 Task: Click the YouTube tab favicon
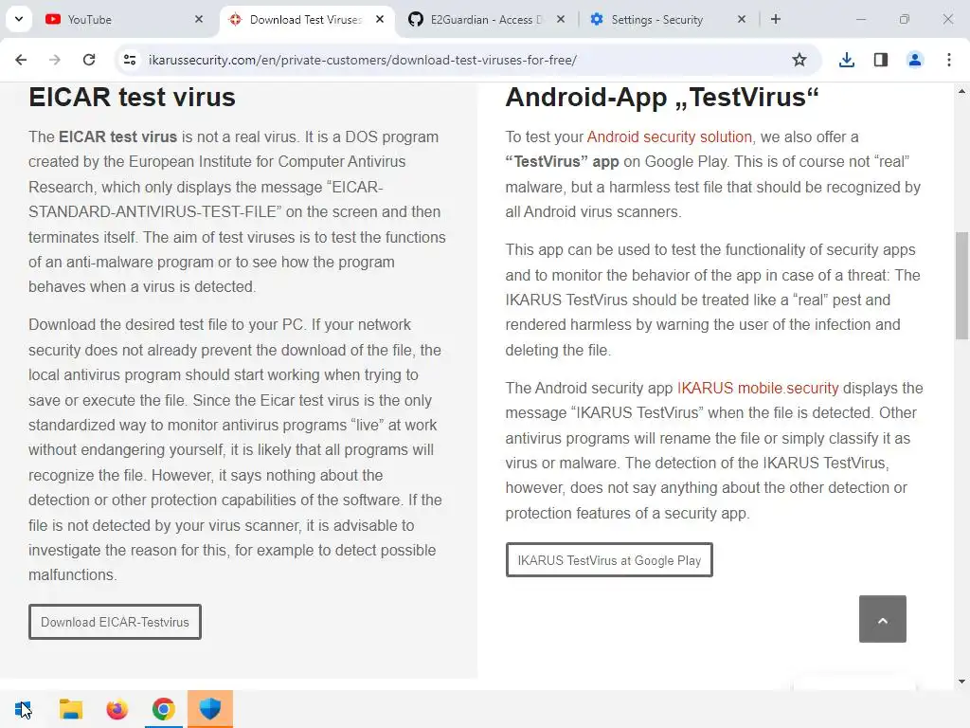tap(53, 19)
